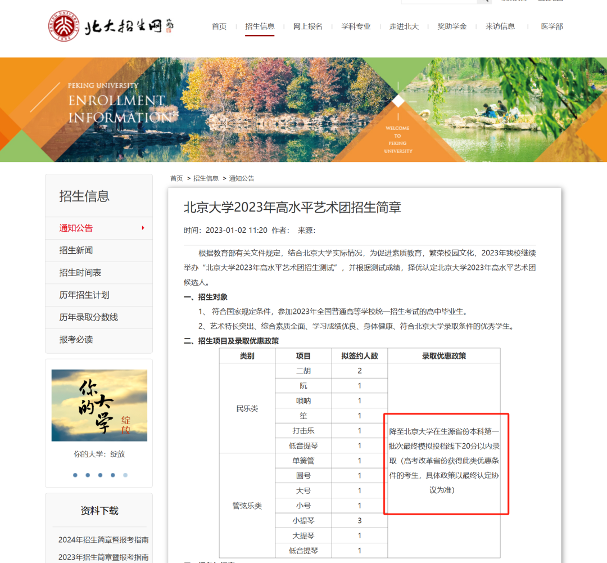Viewport: 607px width, 563px height.
Task: Click the 单簧管 table cell
Action: [x=303, y=461]
